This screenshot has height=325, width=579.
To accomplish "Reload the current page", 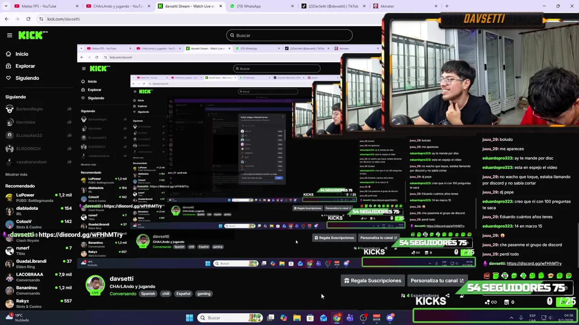I will (28, 19).
